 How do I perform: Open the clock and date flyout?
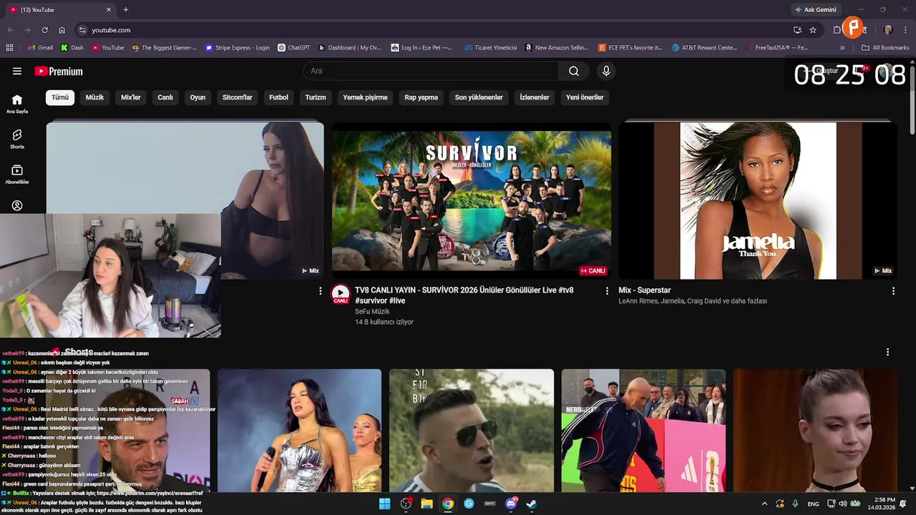click(881, 504)
